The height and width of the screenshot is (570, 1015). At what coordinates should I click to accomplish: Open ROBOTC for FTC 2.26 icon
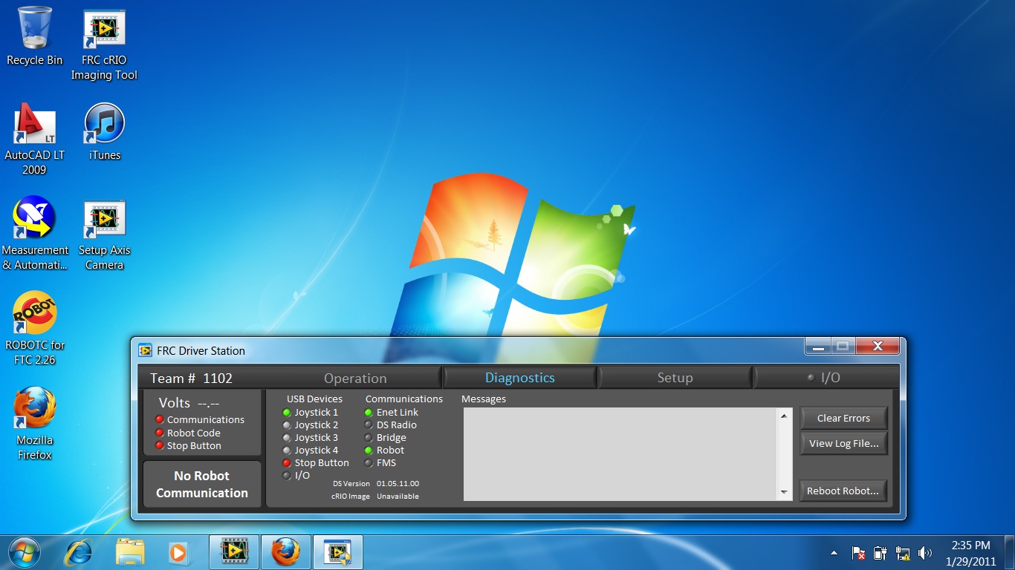pyautogui.click(x=34, y=329)
